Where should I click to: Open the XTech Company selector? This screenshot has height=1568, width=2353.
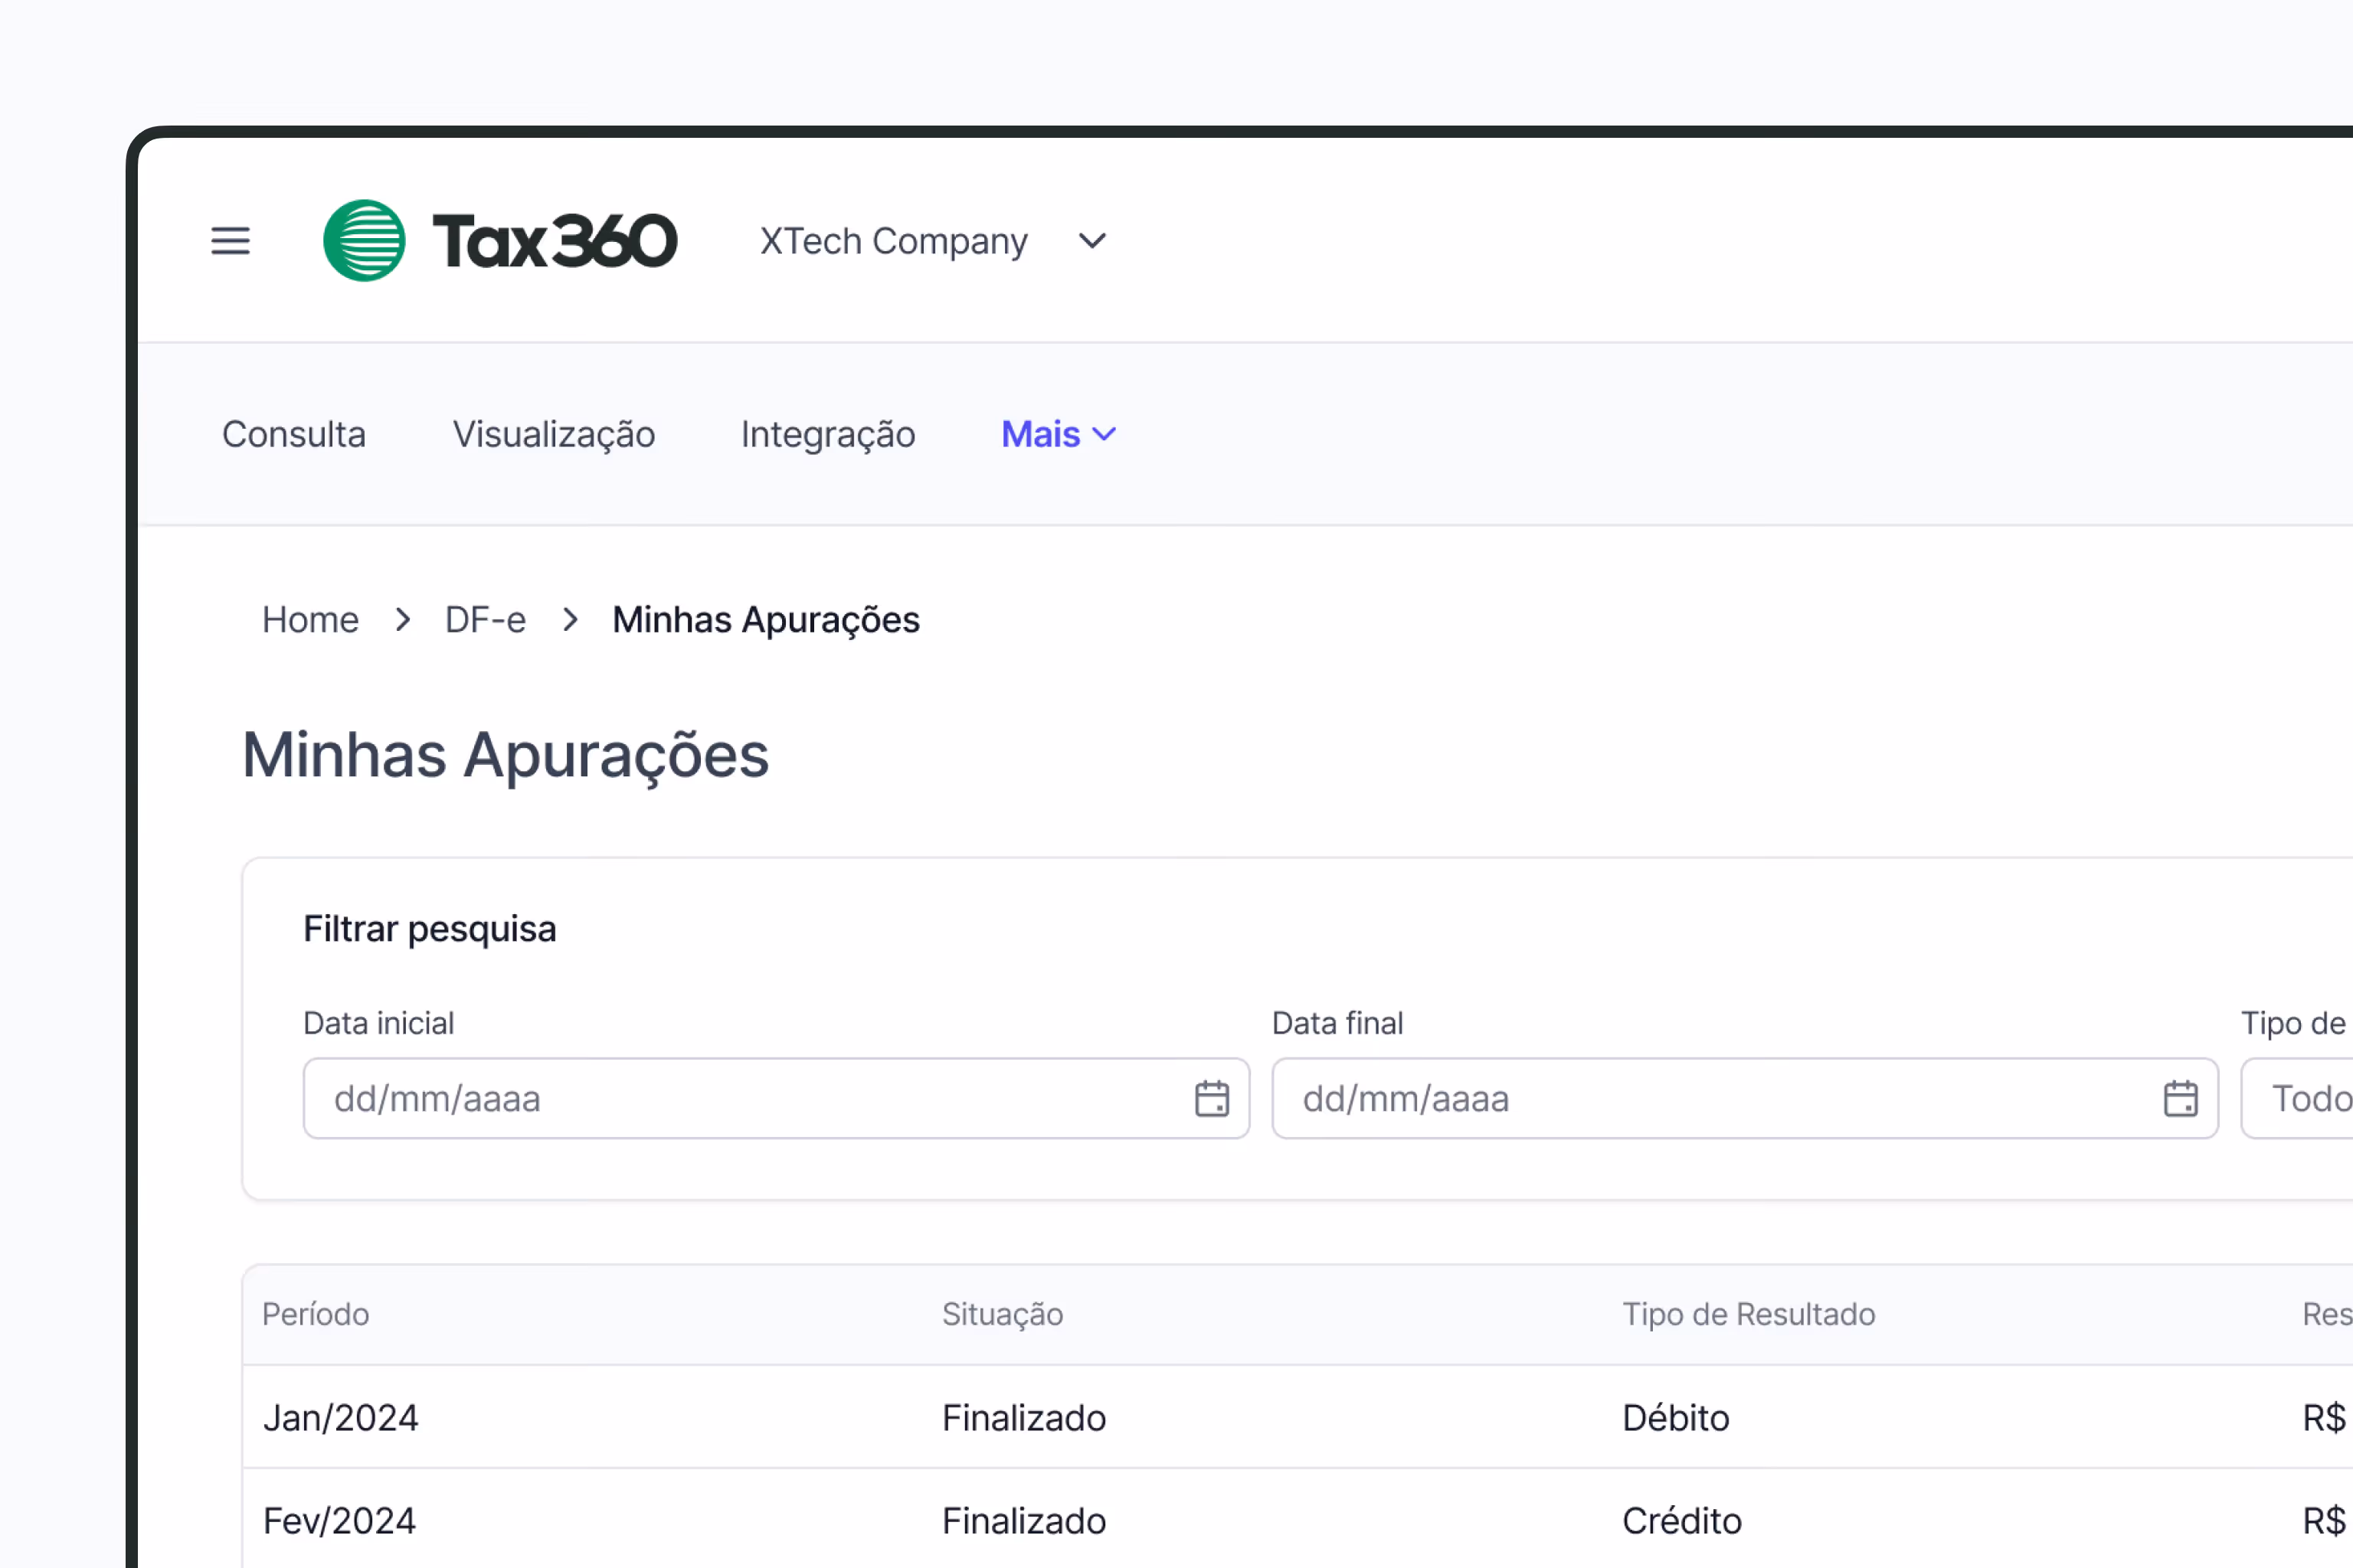(895, 241)
